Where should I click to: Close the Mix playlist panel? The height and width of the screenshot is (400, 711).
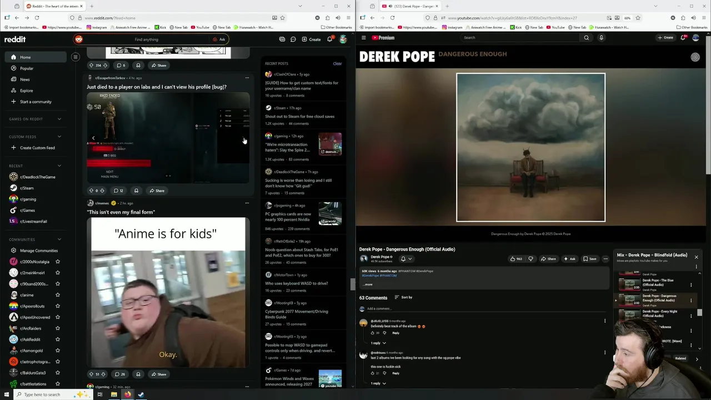(x=696, y=257)
